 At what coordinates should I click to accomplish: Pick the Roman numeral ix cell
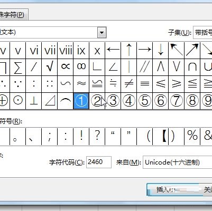(x=81, y=51)
